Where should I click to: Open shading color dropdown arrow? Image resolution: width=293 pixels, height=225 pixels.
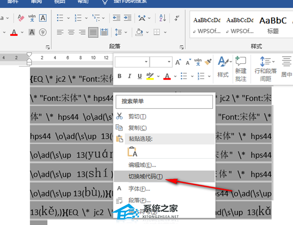pyautogui.click(x=147, y=32)
